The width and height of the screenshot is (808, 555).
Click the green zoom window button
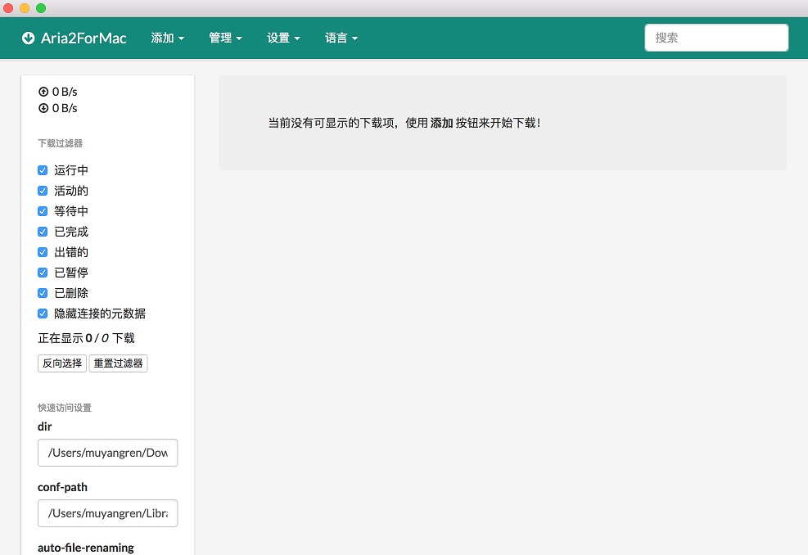click(x=41, y=8)
